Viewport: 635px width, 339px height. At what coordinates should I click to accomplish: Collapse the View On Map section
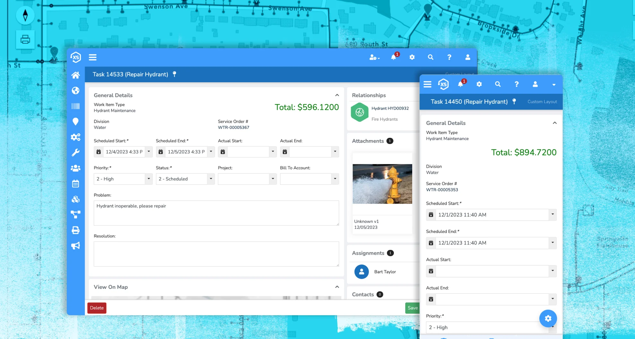[x=337, y=287]
